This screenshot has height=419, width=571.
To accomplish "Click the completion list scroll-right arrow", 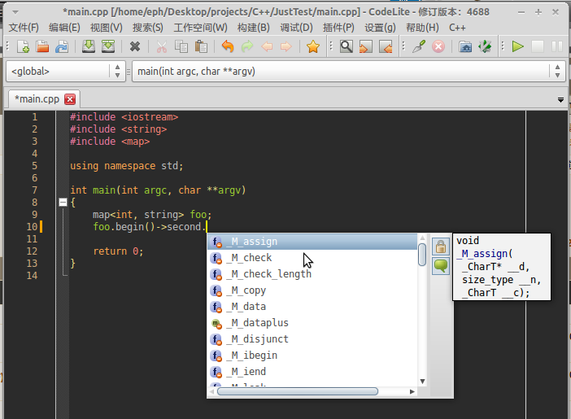I will tap(412, 391).
